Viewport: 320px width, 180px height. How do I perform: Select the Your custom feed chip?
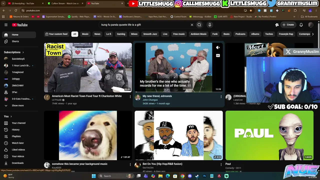pos(56,34)
